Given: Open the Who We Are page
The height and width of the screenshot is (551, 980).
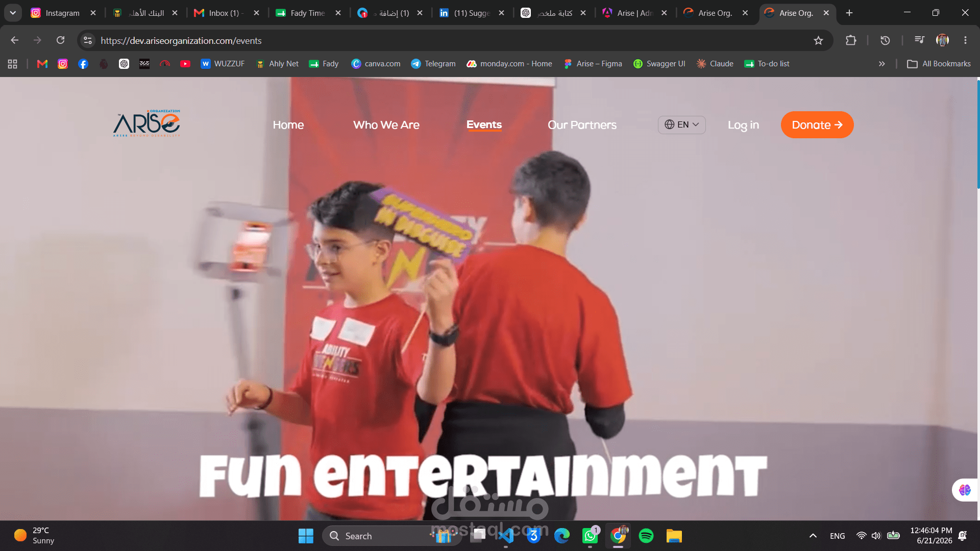Looking at the screenshot, I should coord(386,125).
